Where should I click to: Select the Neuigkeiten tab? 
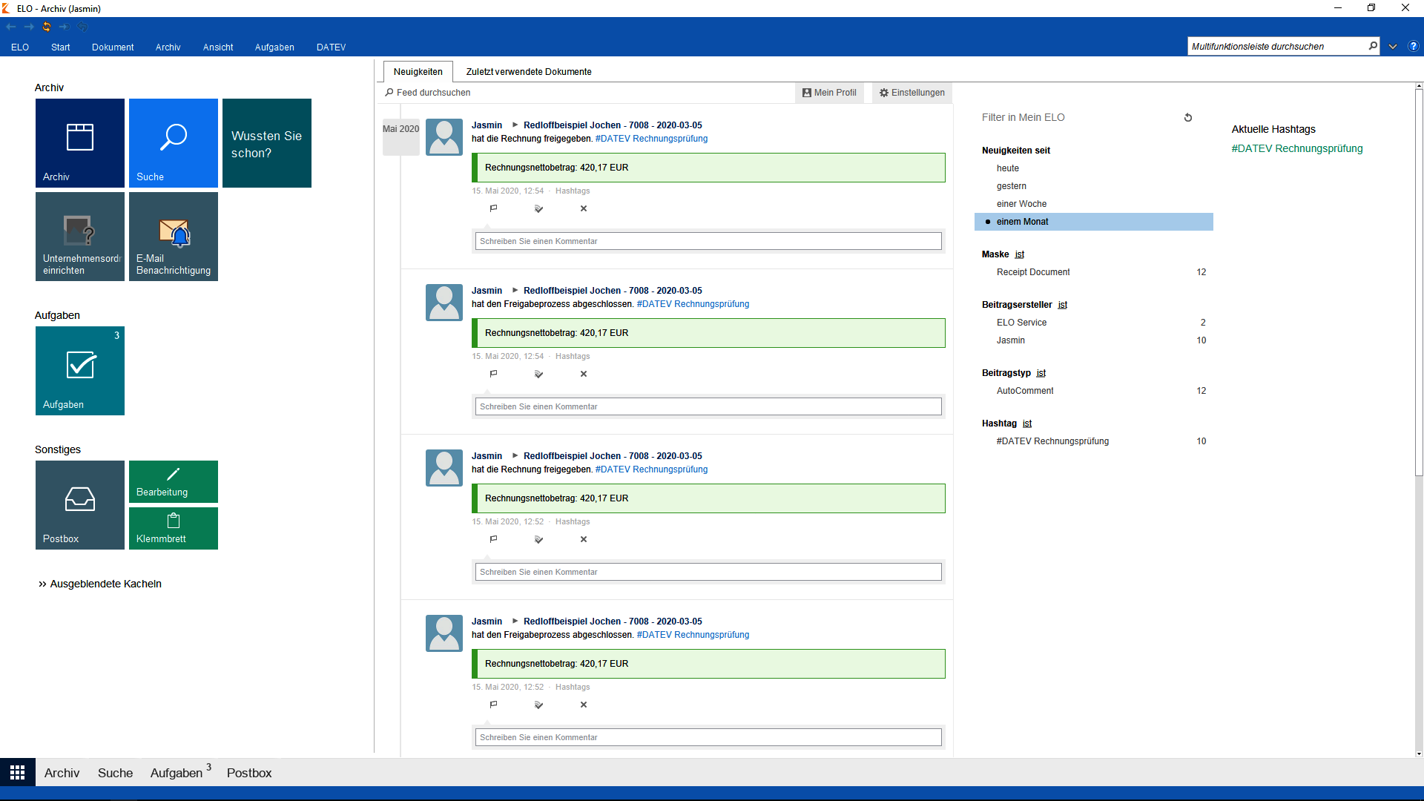(418, 72)
